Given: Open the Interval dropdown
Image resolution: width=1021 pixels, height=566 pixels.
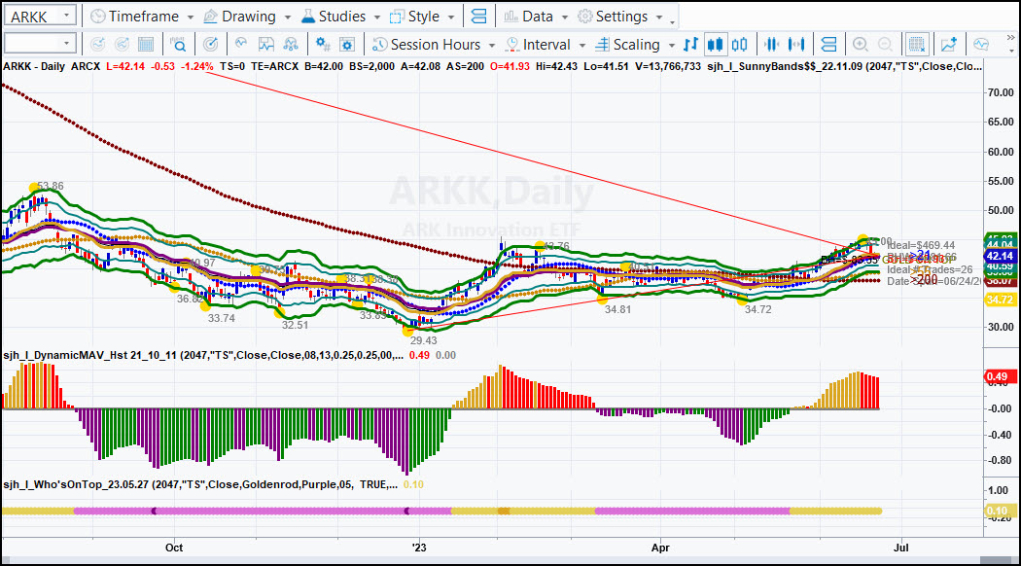Looking at the screenshot, I should pyautogui.click(x=546, y=45).
